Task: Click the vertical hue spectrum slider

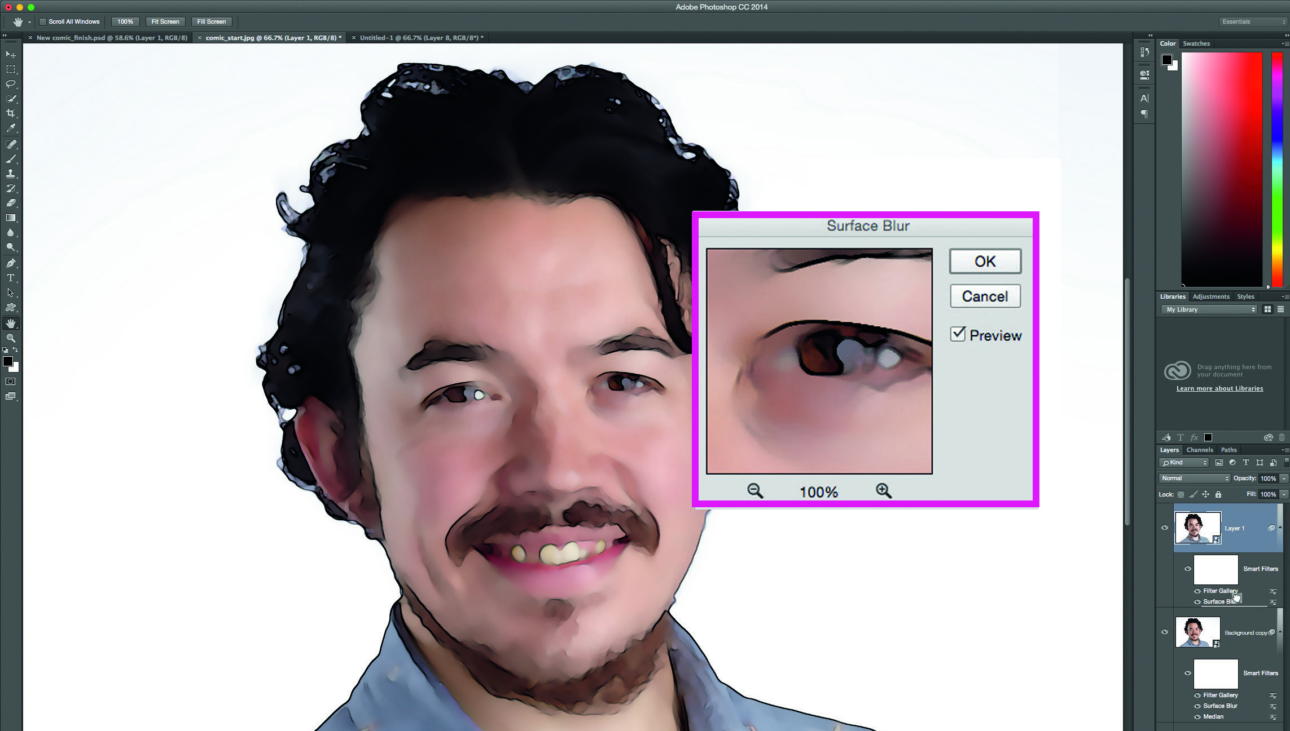Action: click(1276, 169)
